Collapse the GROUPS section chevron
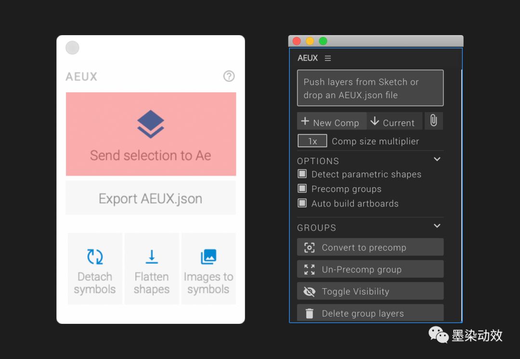520x359 pixels. pyautogui.click(x=437, y=226)
